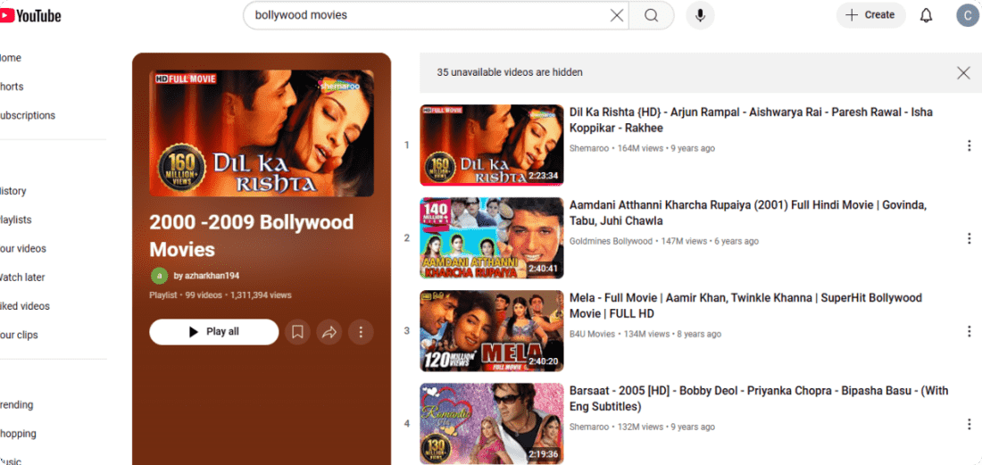
Task: Open more playlist options menu
Action: [x=361, y=332]
